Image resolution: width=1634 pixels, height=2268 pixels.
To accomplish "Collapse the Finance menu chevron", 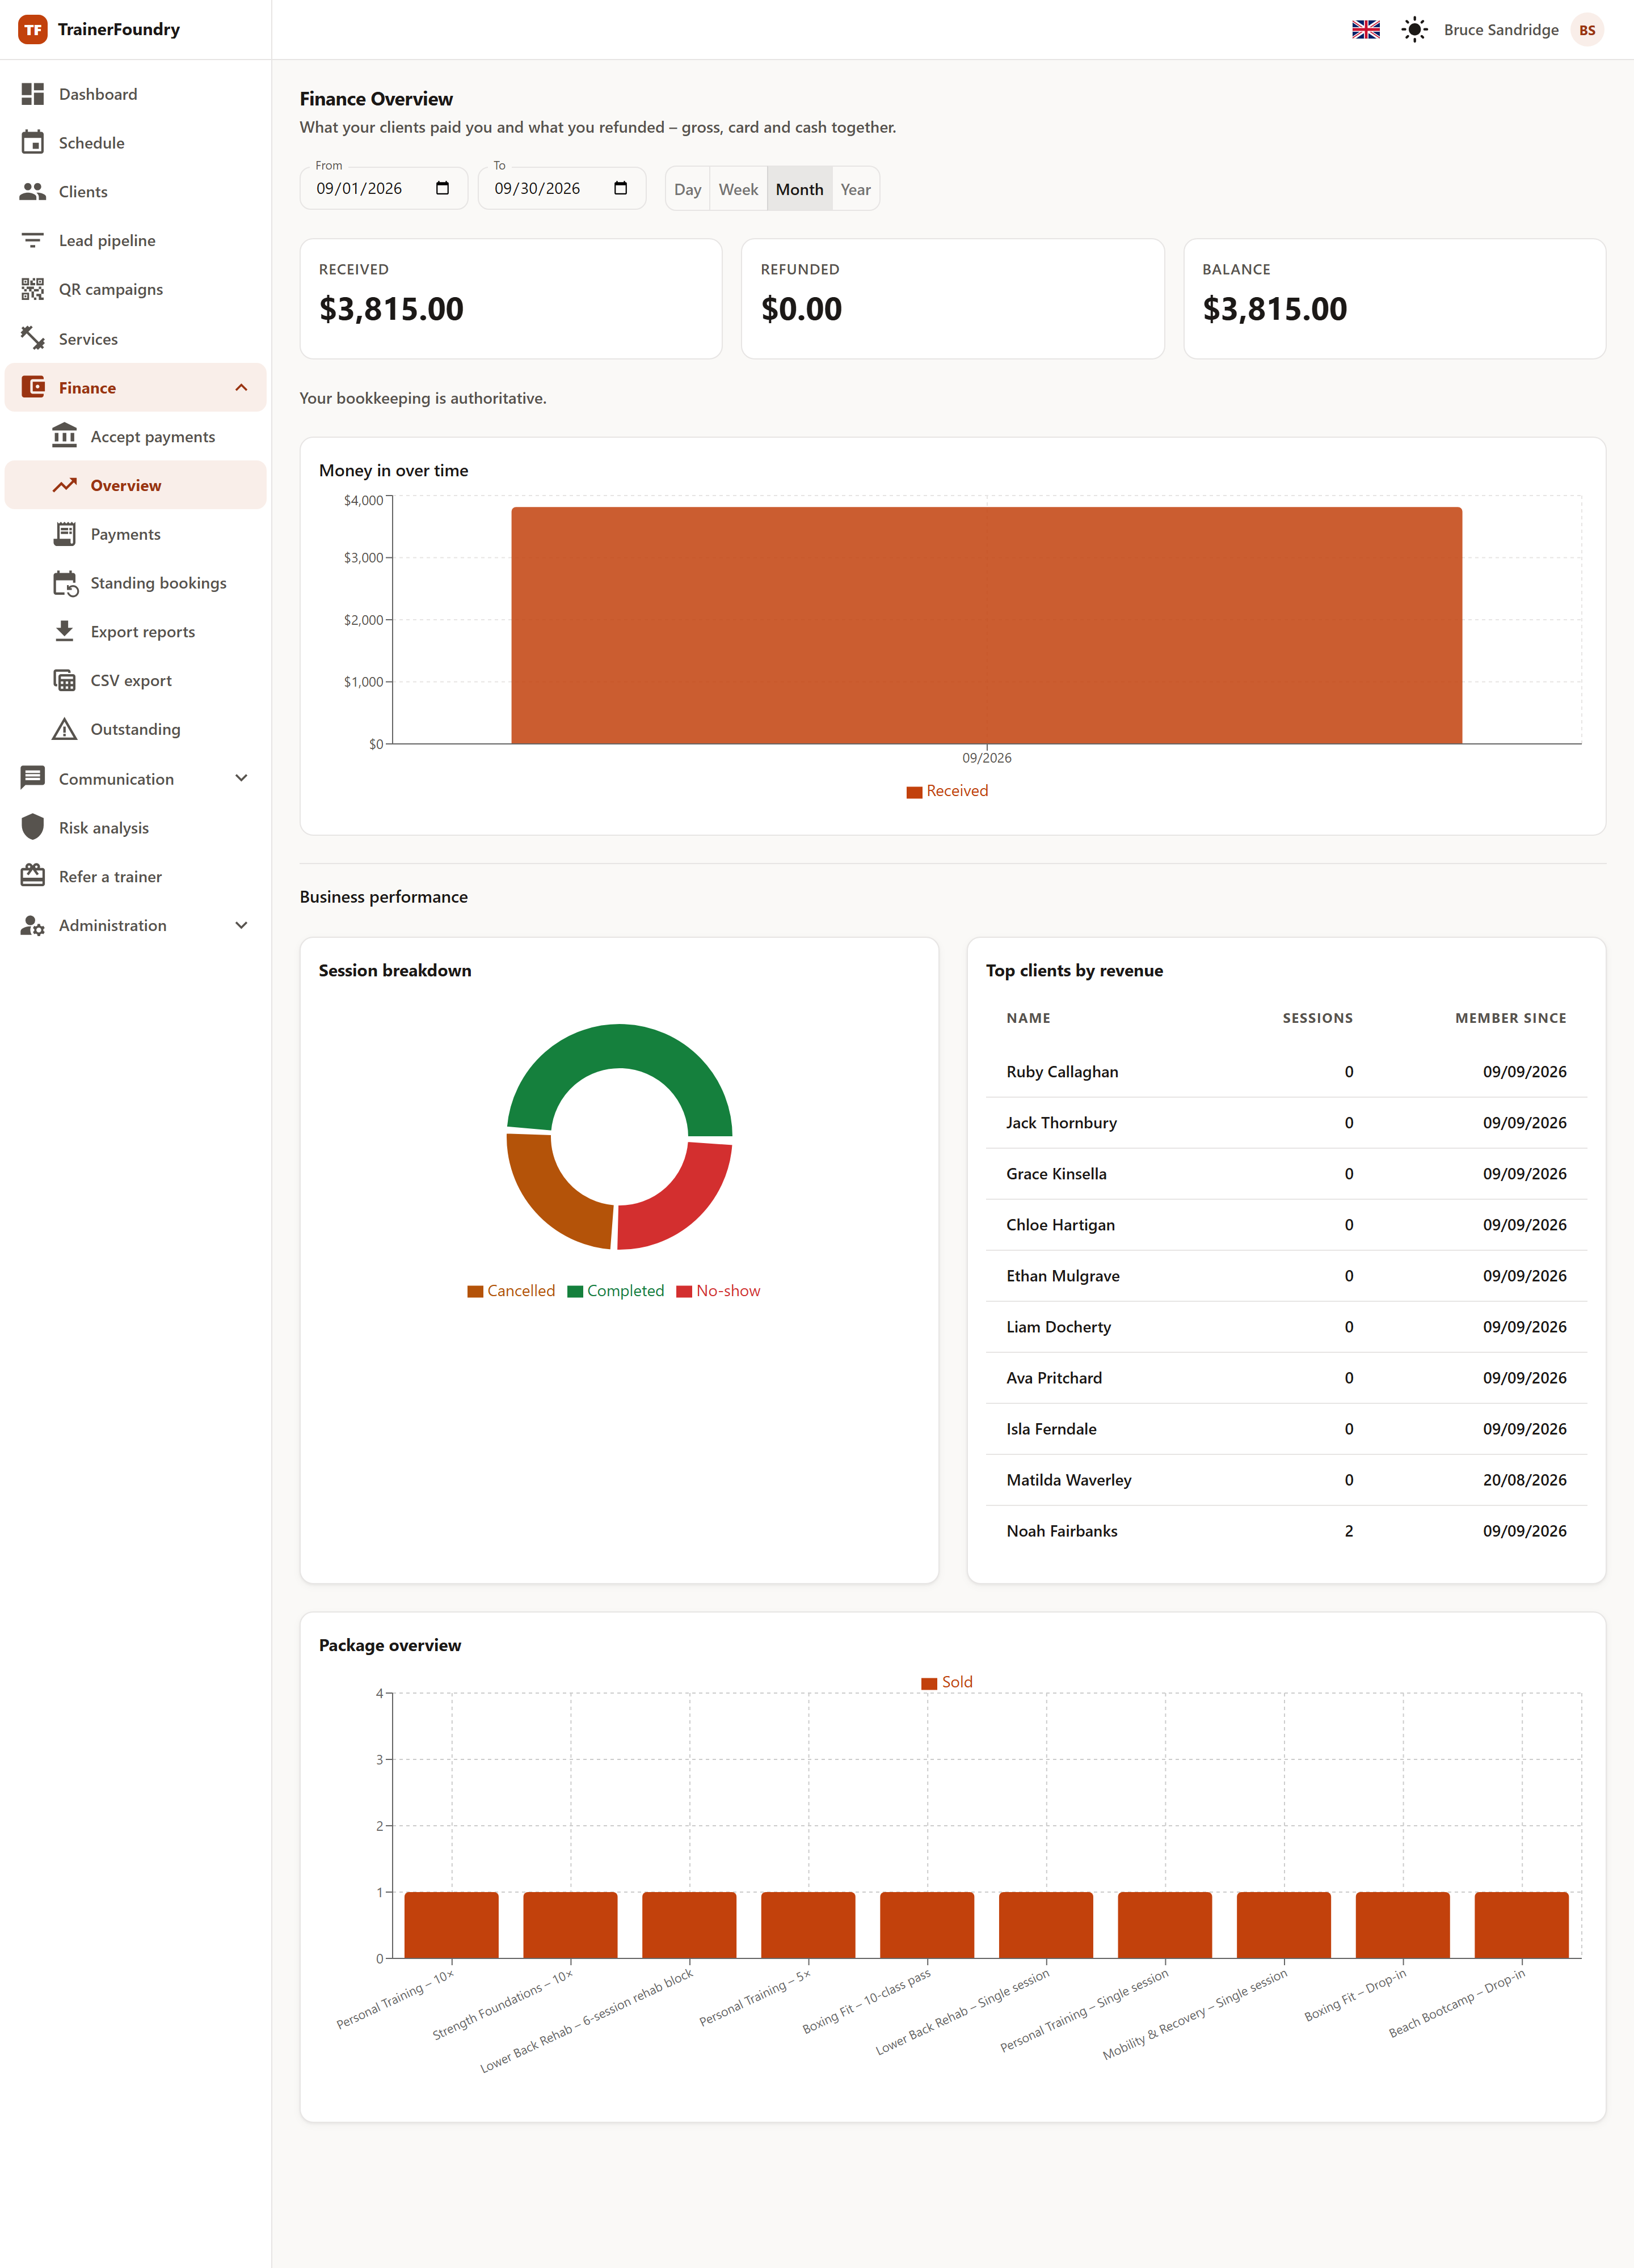I will coord(241,387).
